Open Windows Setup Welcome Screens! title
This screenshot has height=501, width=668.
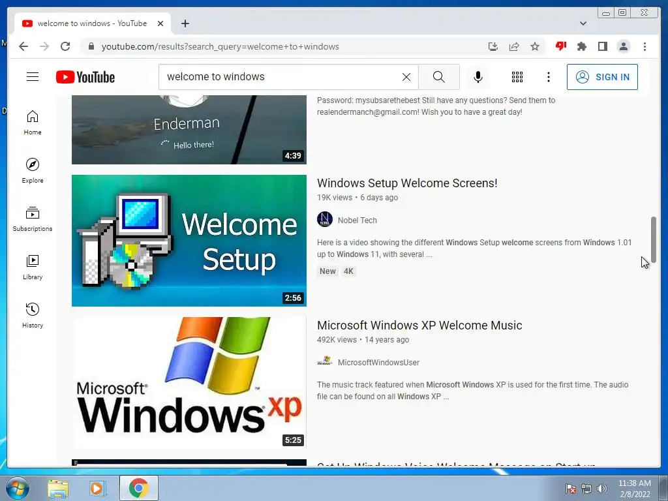[407, 183]
